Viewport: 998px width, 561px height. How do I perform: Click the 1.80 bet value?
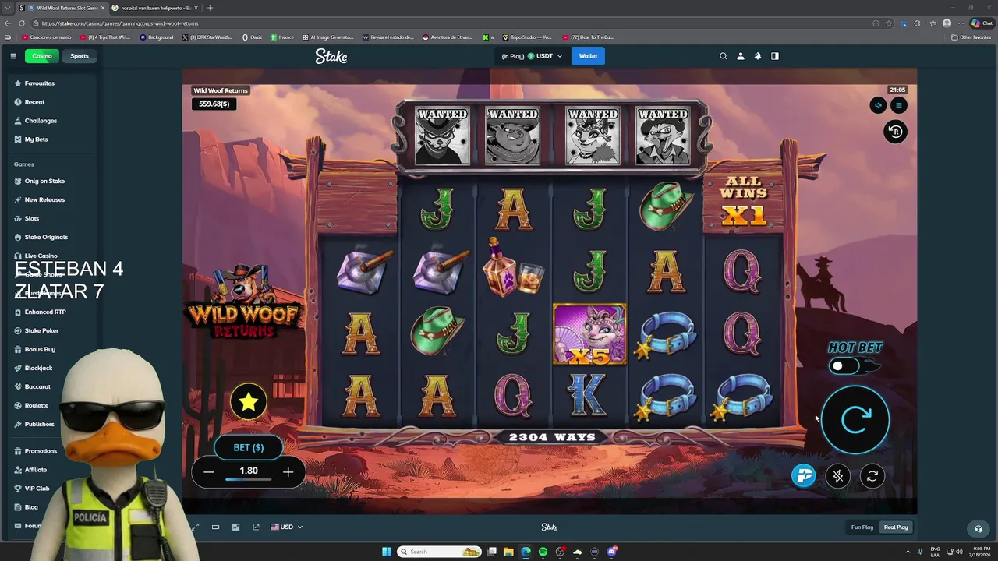click(249, 471)
